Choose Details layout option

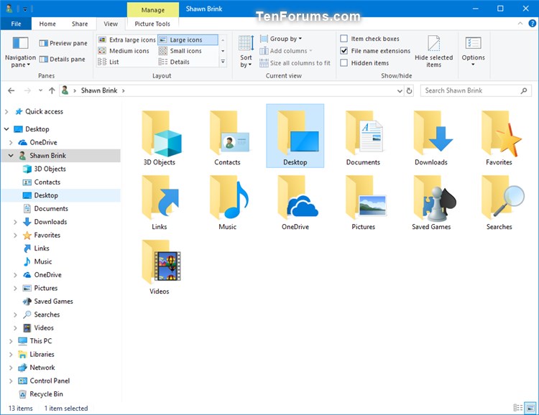[x=174, y=62]
